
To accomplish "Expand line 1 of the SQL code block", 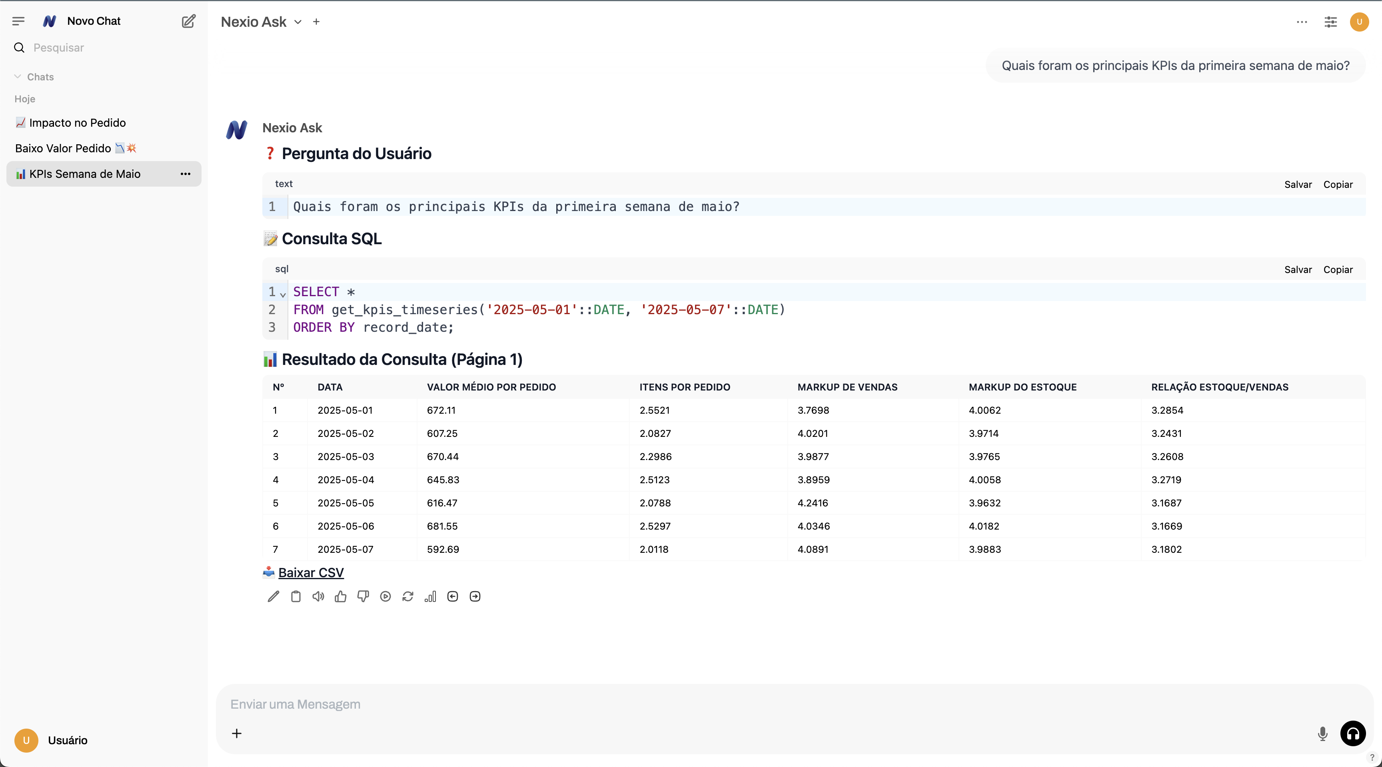I will click(283, 295).
